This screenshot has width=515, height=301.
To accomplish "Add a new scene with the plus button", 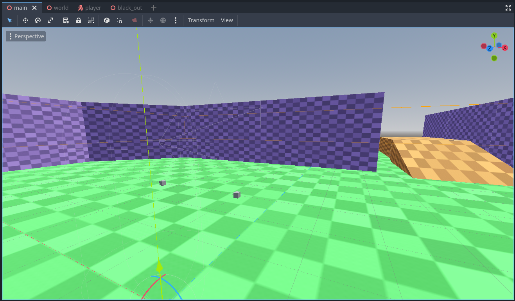I will 153,7.
